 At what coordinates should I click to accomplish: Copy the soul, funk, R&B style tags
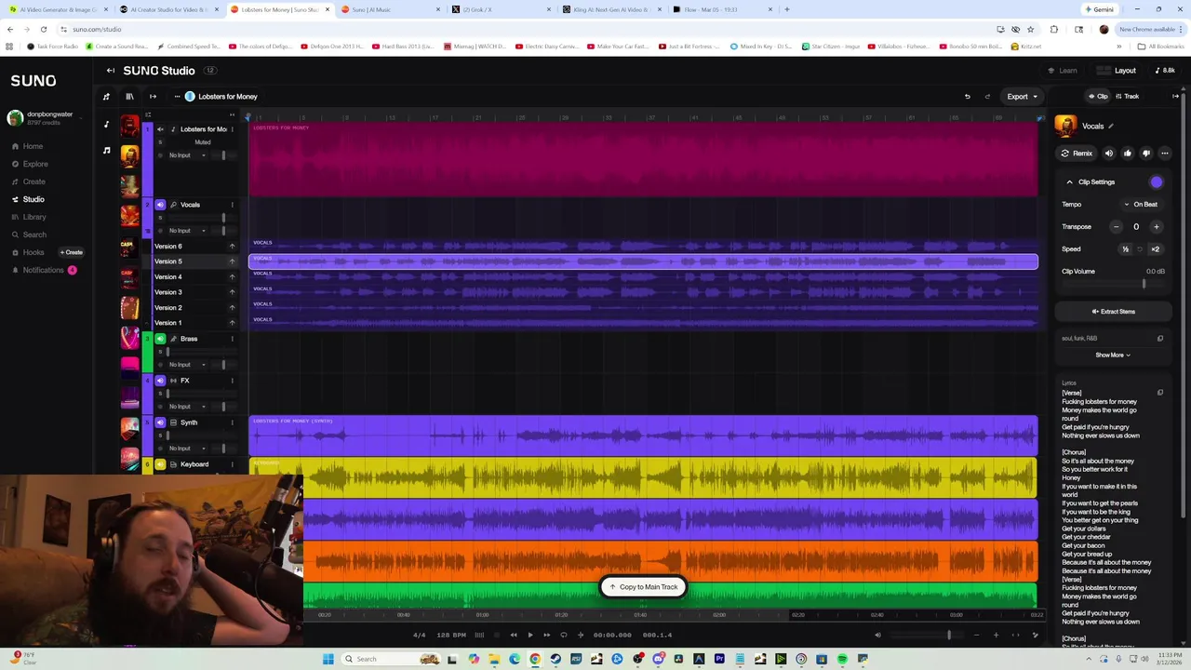1159,339
